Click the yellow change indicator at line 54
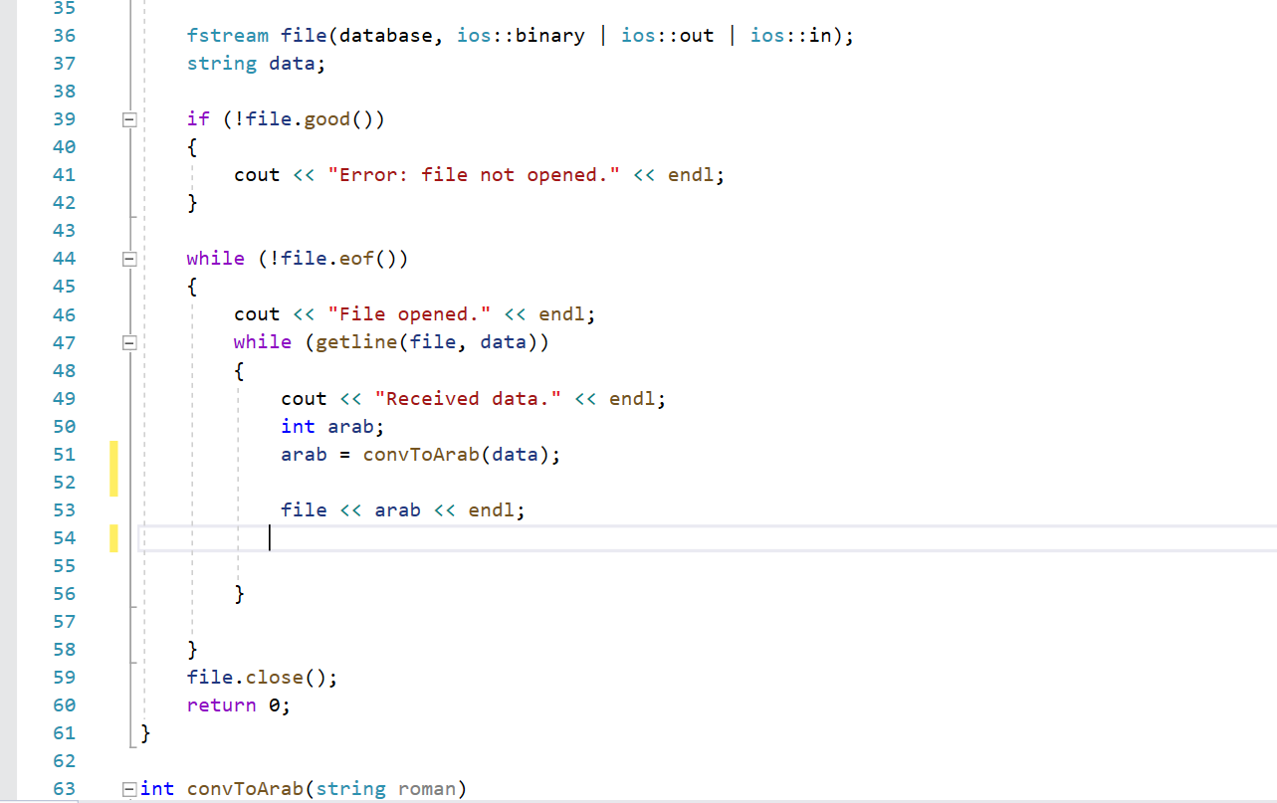Image resolution: width=1277 pixels, height=803 pixels. (x=113, y=537)
